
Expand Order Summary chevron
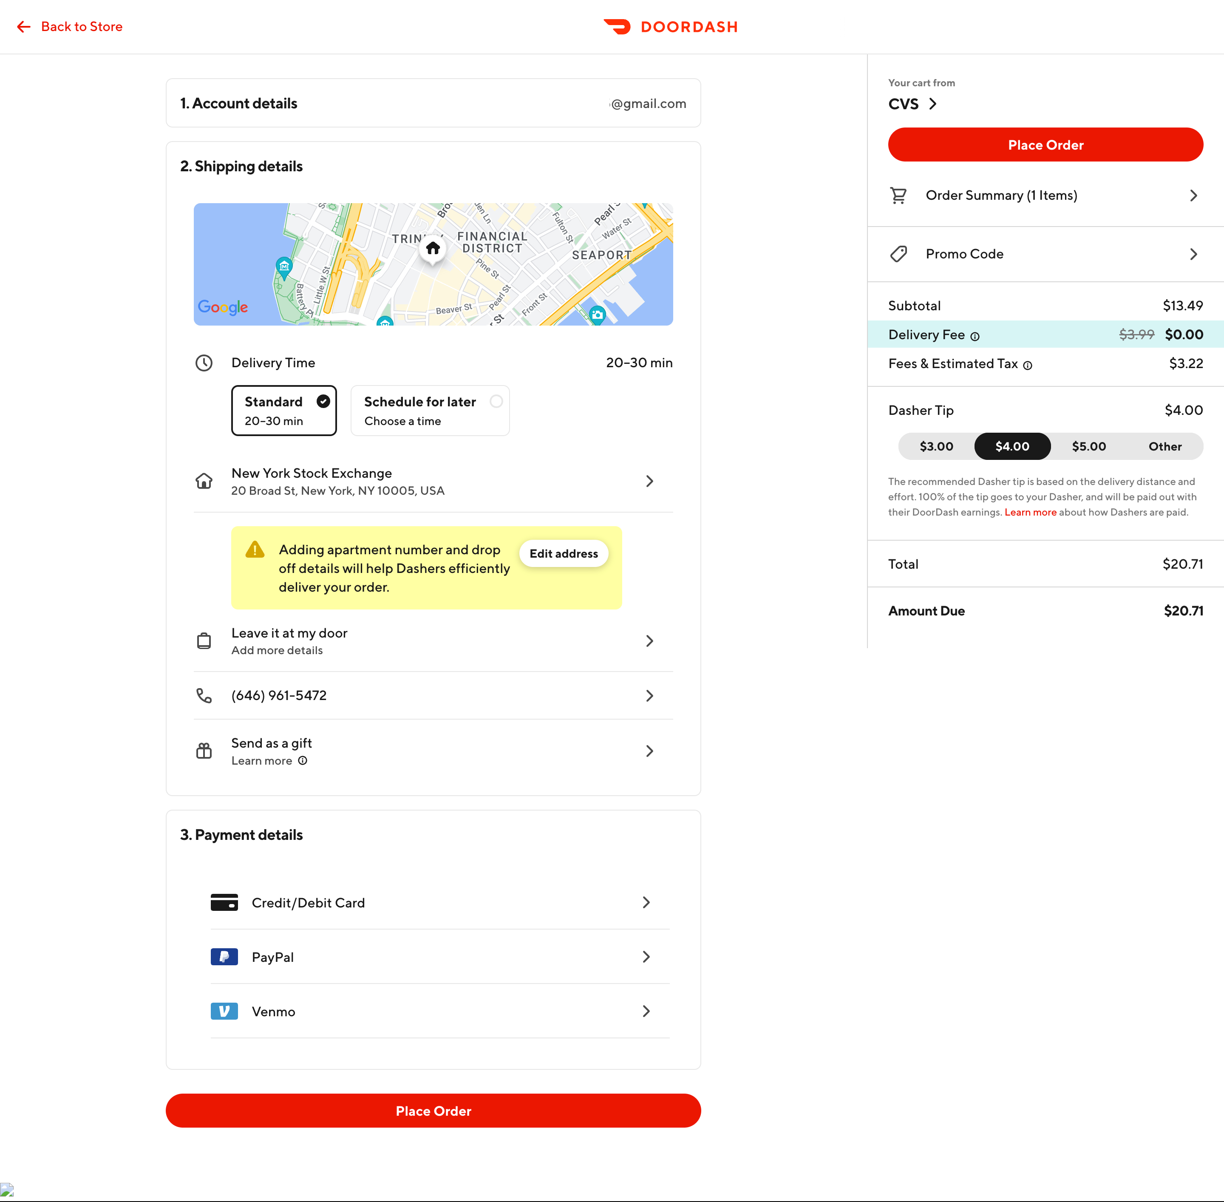click(x=1193, y=196)
